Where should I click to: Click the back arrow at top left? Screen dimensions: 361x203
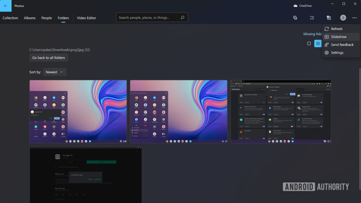pyautogui.click(x=5, y=6)
